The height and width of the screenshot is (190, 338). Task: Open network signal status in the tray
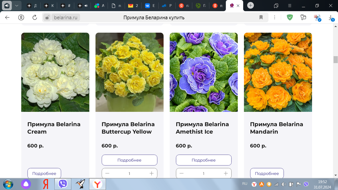(276, 184)
